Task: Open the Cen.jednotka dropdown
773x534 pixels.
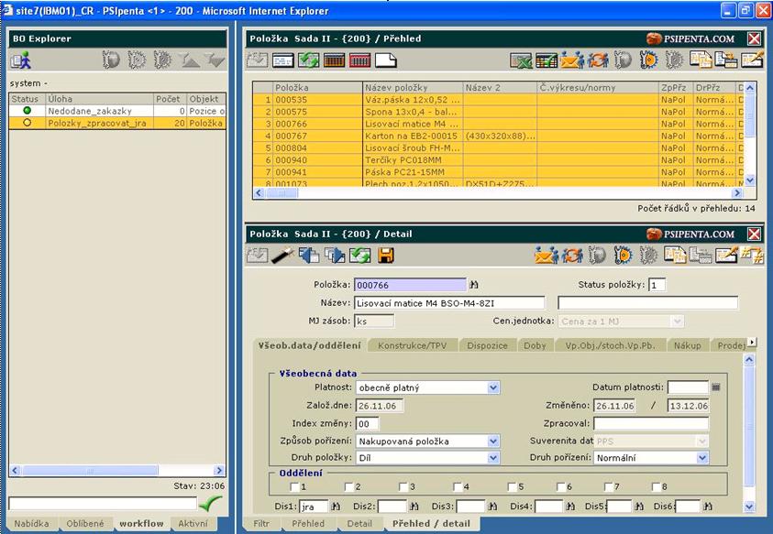Action: pyautogui.click(x=678, y=321)
